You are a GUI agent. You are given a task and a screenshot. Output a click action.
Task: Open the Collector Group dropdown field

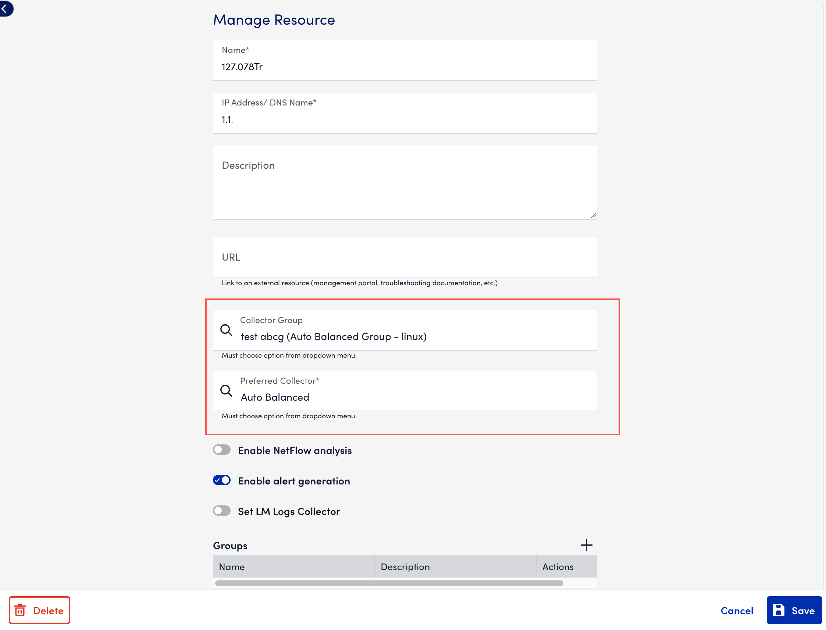[x=405, y=330]
